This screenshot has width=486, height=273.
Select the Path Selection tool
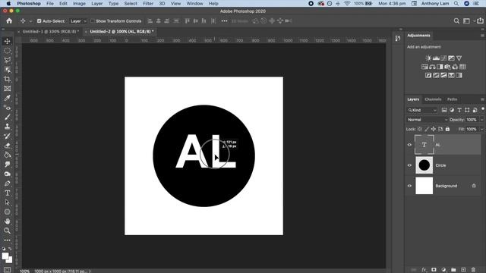(7, 202)
